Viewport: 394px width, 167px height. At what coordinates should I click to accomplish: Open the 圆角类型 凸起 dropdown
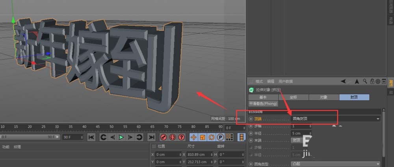click(336, 163)
